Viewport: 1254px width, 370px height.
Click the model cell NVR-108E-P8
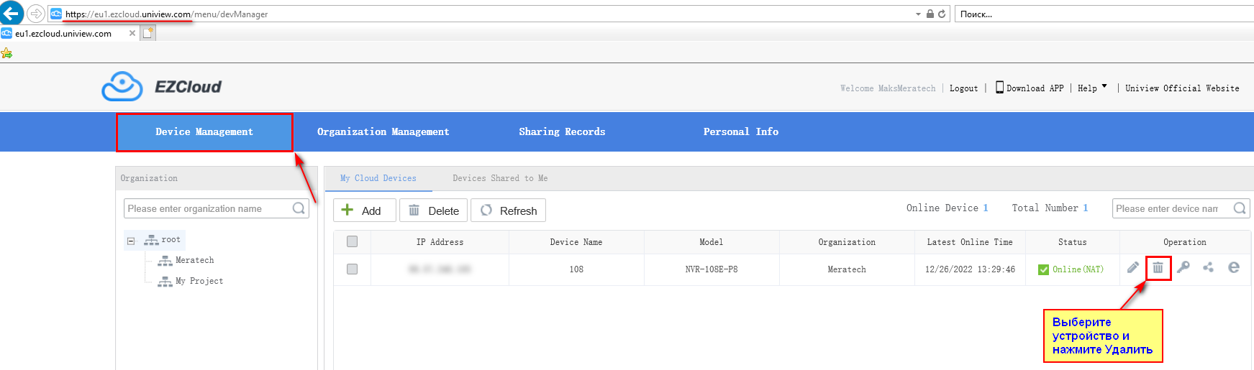pyautogui.click(x=712, y=269)
